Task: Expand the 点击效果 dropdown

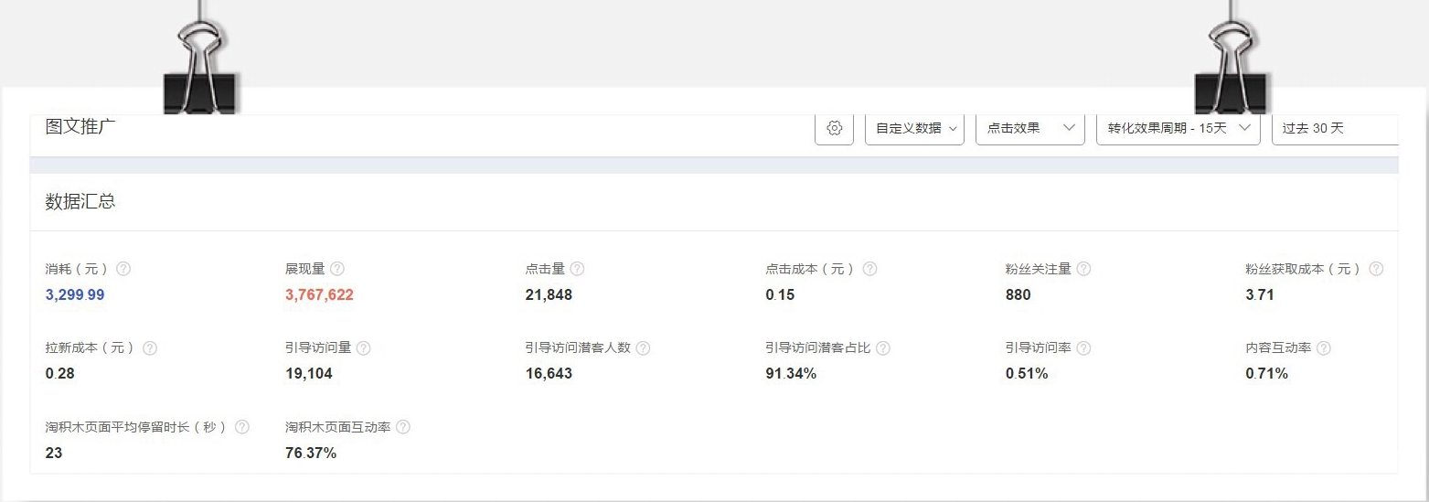Action: [x=1030, y=128]
